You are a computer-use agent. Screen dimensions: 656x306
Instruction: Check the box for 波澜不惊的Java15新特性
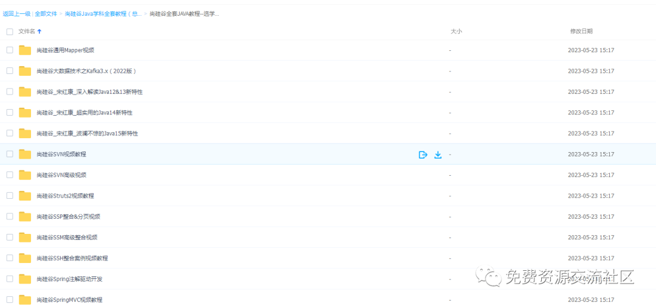point(10,133)
